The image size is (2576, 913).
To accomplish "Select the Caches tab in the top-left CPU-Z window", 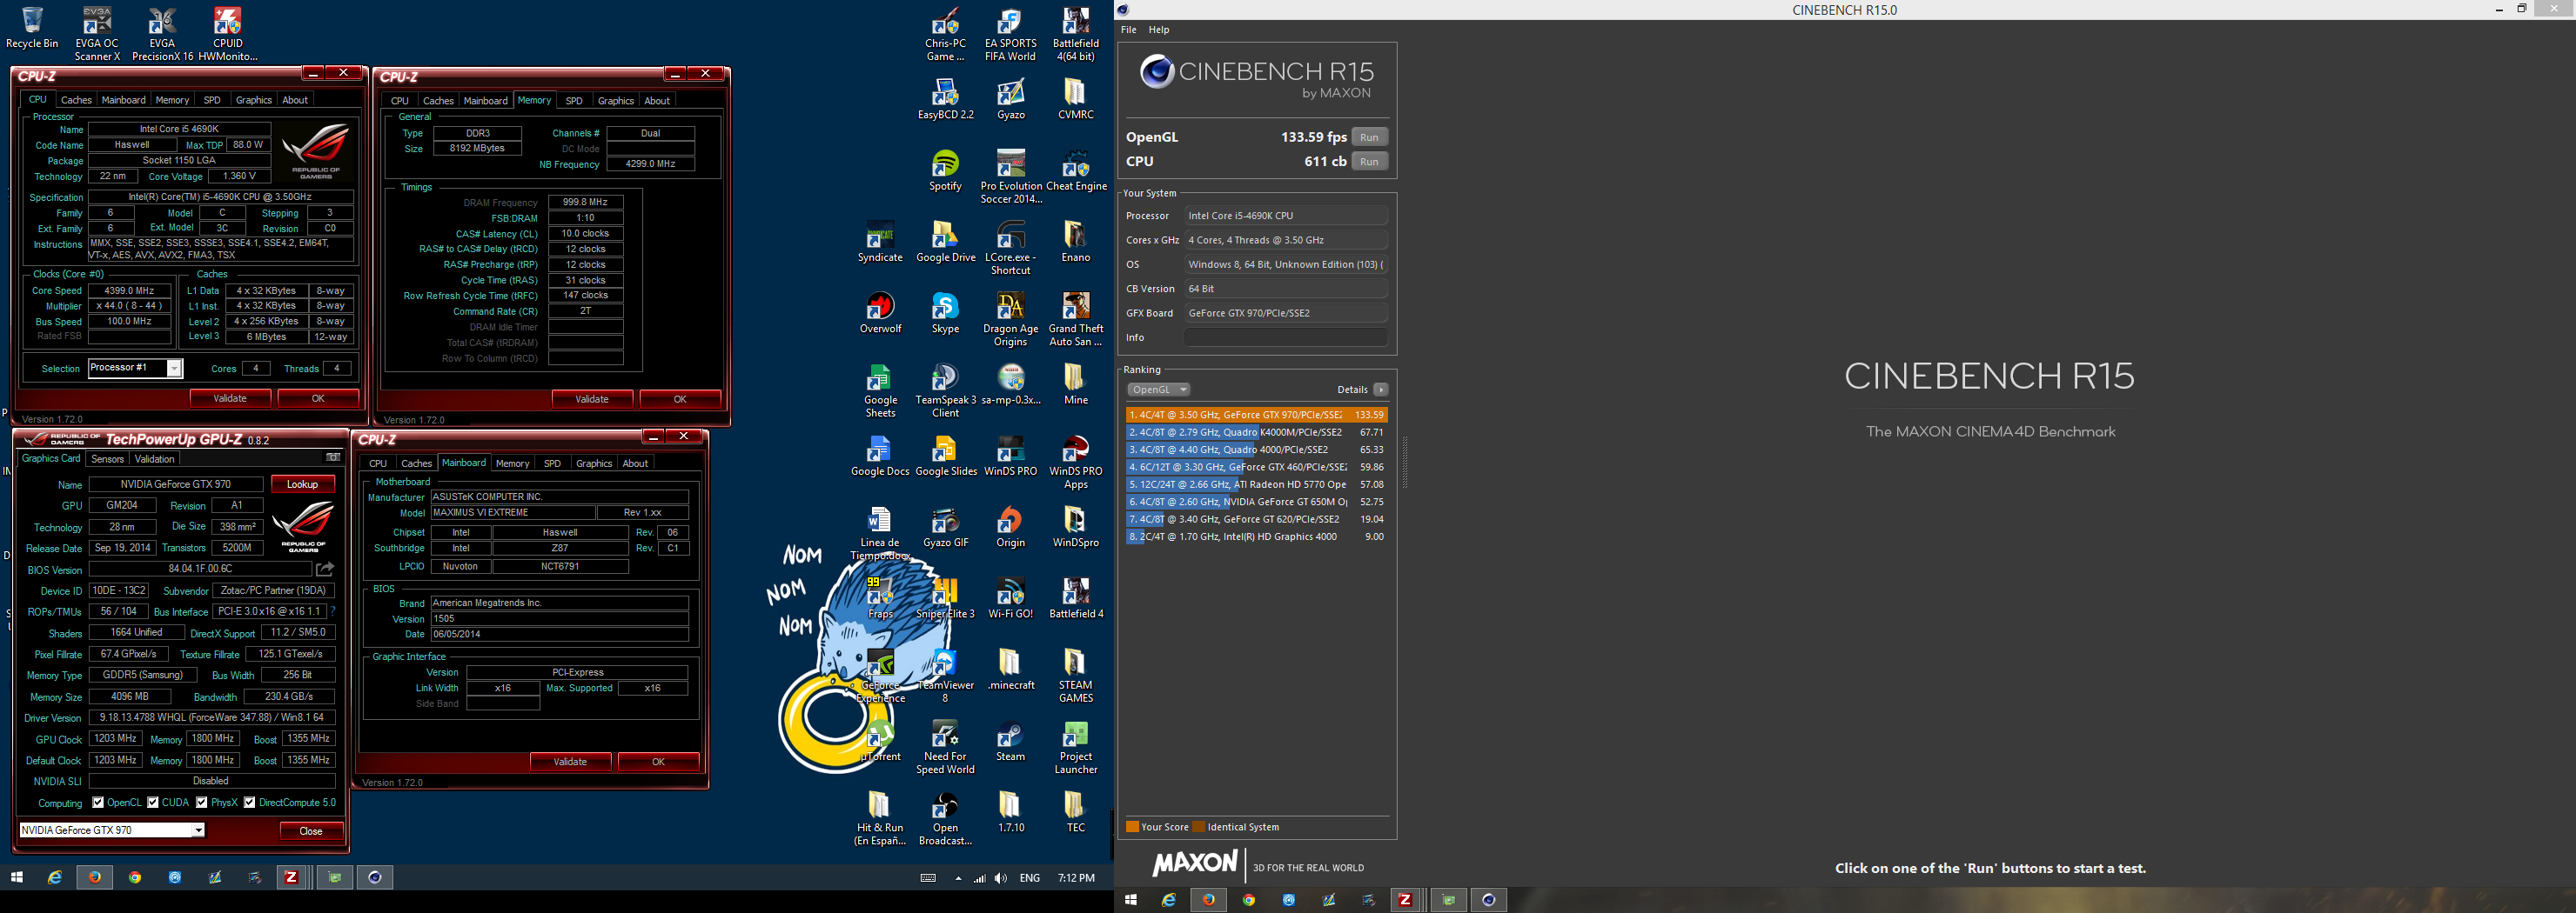I will point(76,100).
